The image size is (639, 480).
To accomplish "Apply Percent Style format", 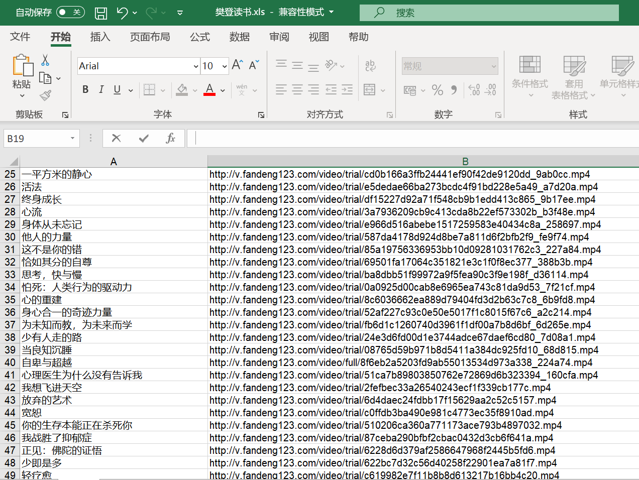I will tap(438, 90).
